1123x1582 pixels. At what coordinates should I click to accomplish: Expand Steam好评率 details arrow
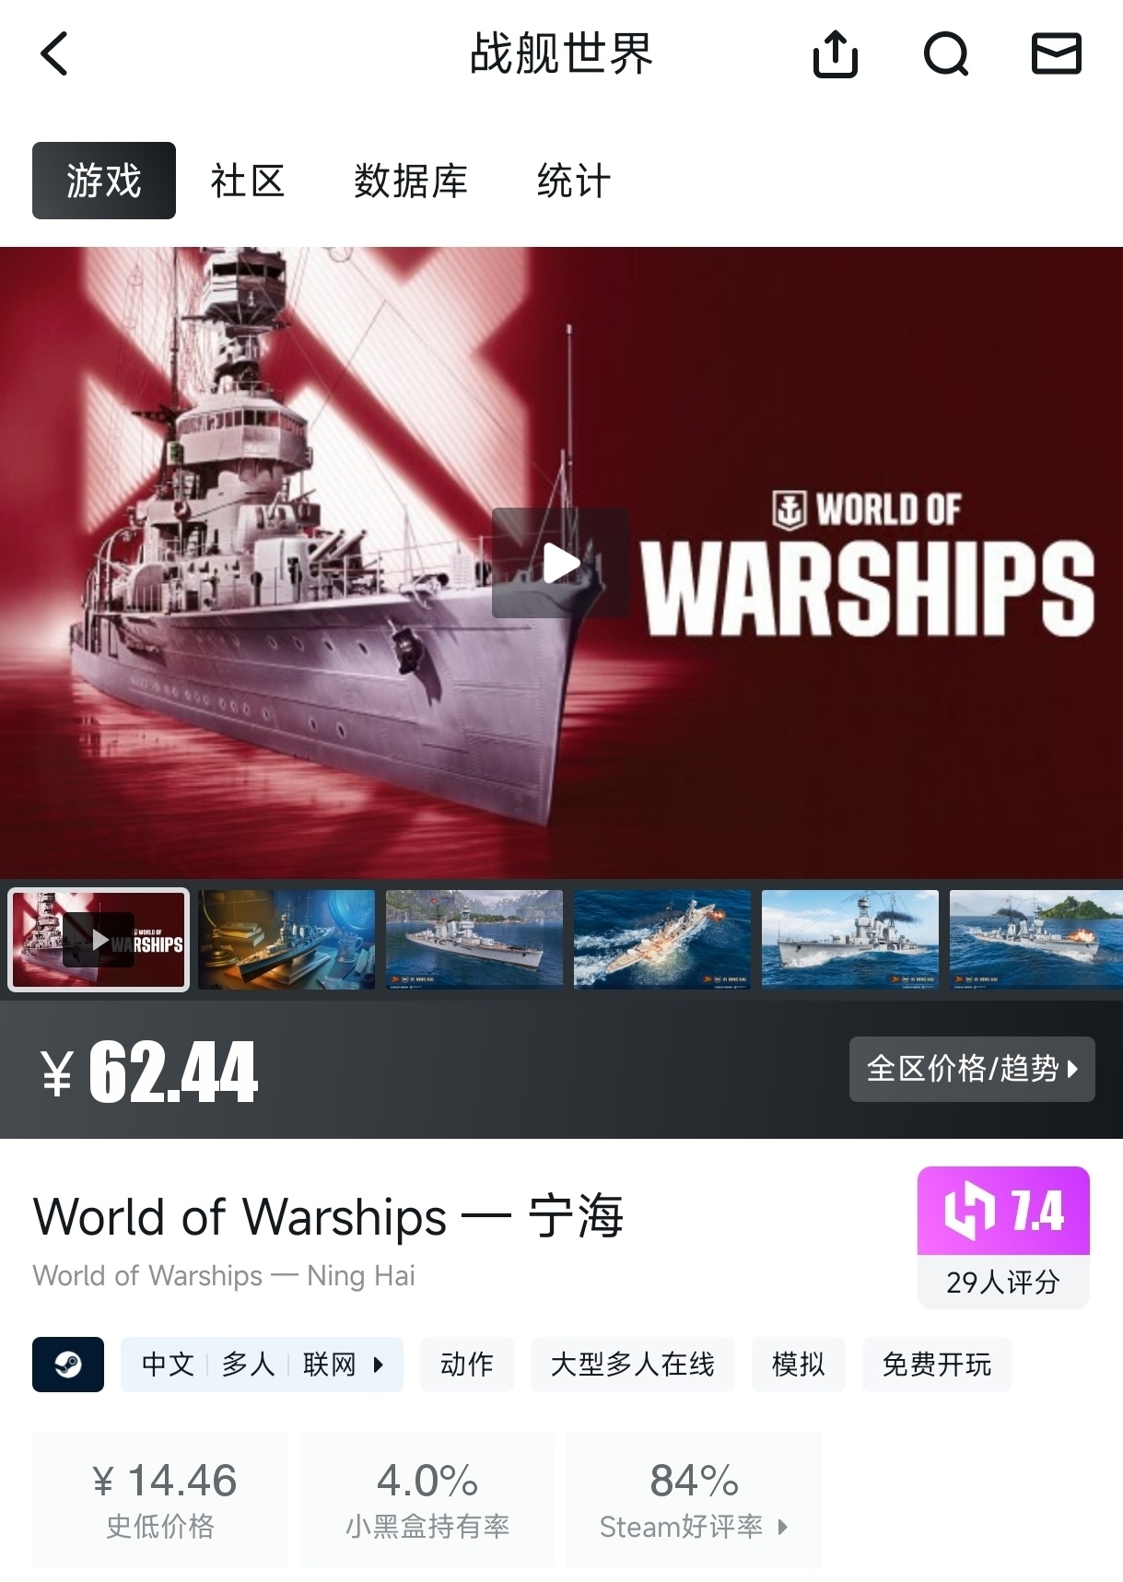pos(783,1527)
